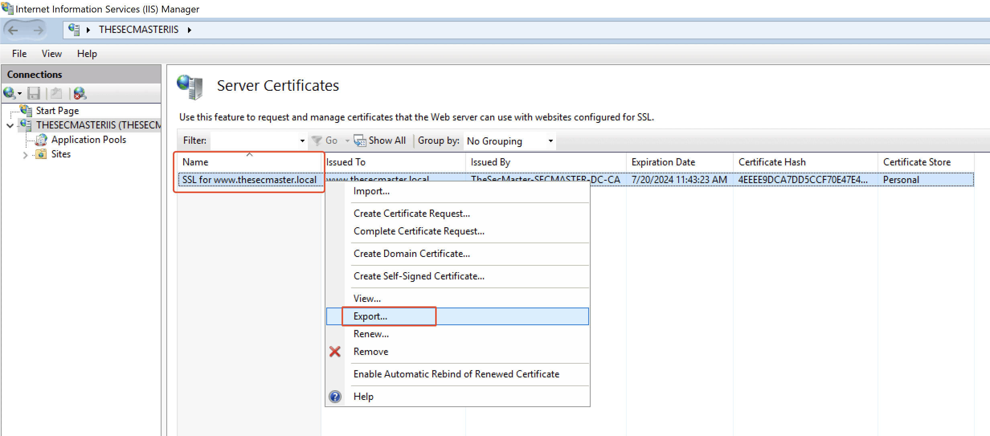
Task: Collapse the THESECMASTERIIS server node
Action: tap(10, 126)
